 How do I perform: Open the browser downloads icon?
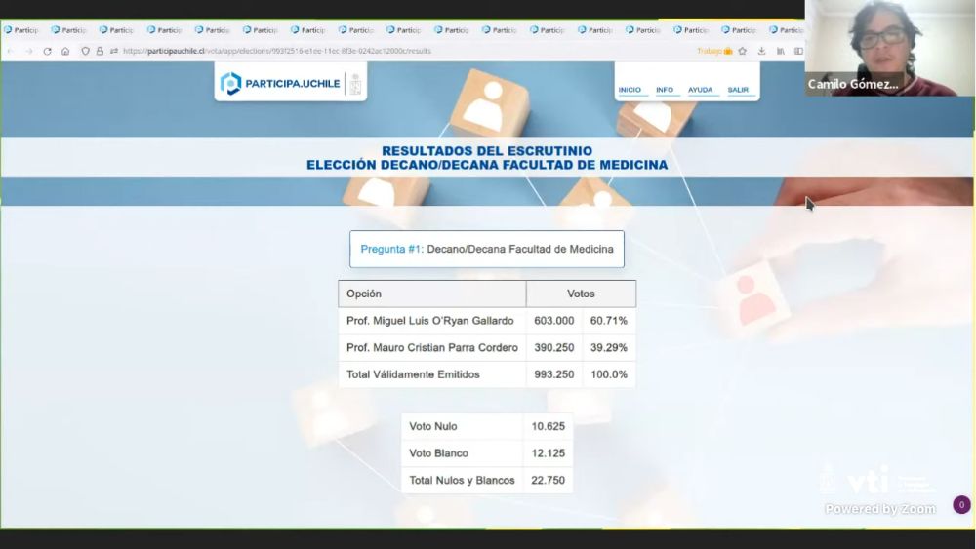[761, 51]
